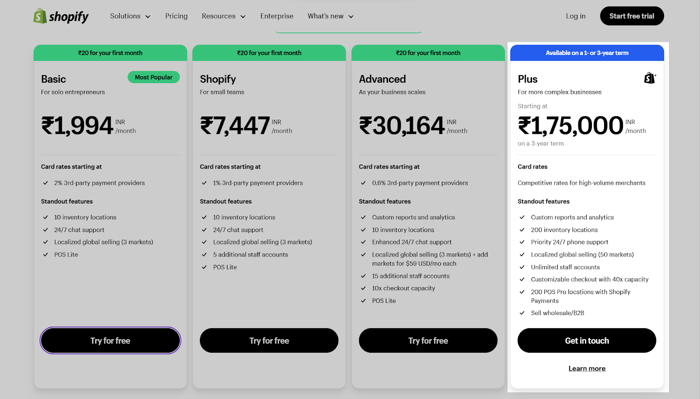Click the blue 1- or 3-year term banner
Image resolution: width=700 pixels, height=399 pixels.
[x=587, y=53]
